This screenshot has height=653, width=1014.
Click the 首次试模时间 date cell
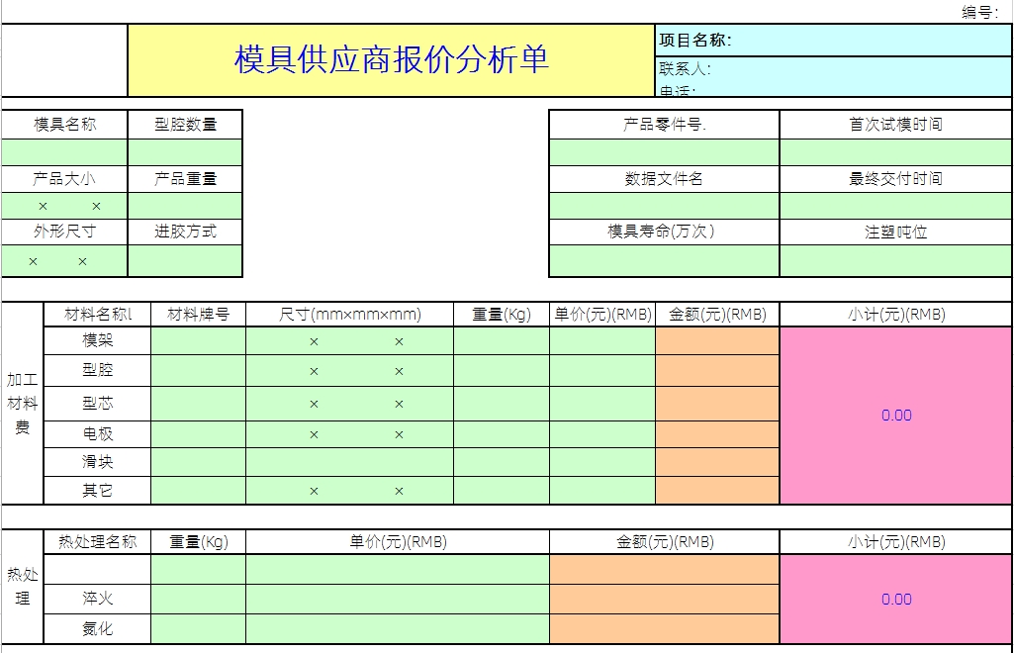(x=893, y=152)
